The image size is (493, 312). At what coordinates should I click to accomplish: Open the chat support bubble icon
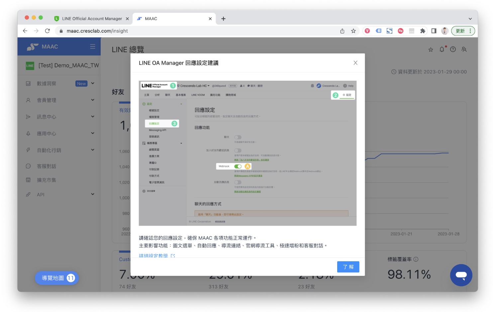(461, 275)
